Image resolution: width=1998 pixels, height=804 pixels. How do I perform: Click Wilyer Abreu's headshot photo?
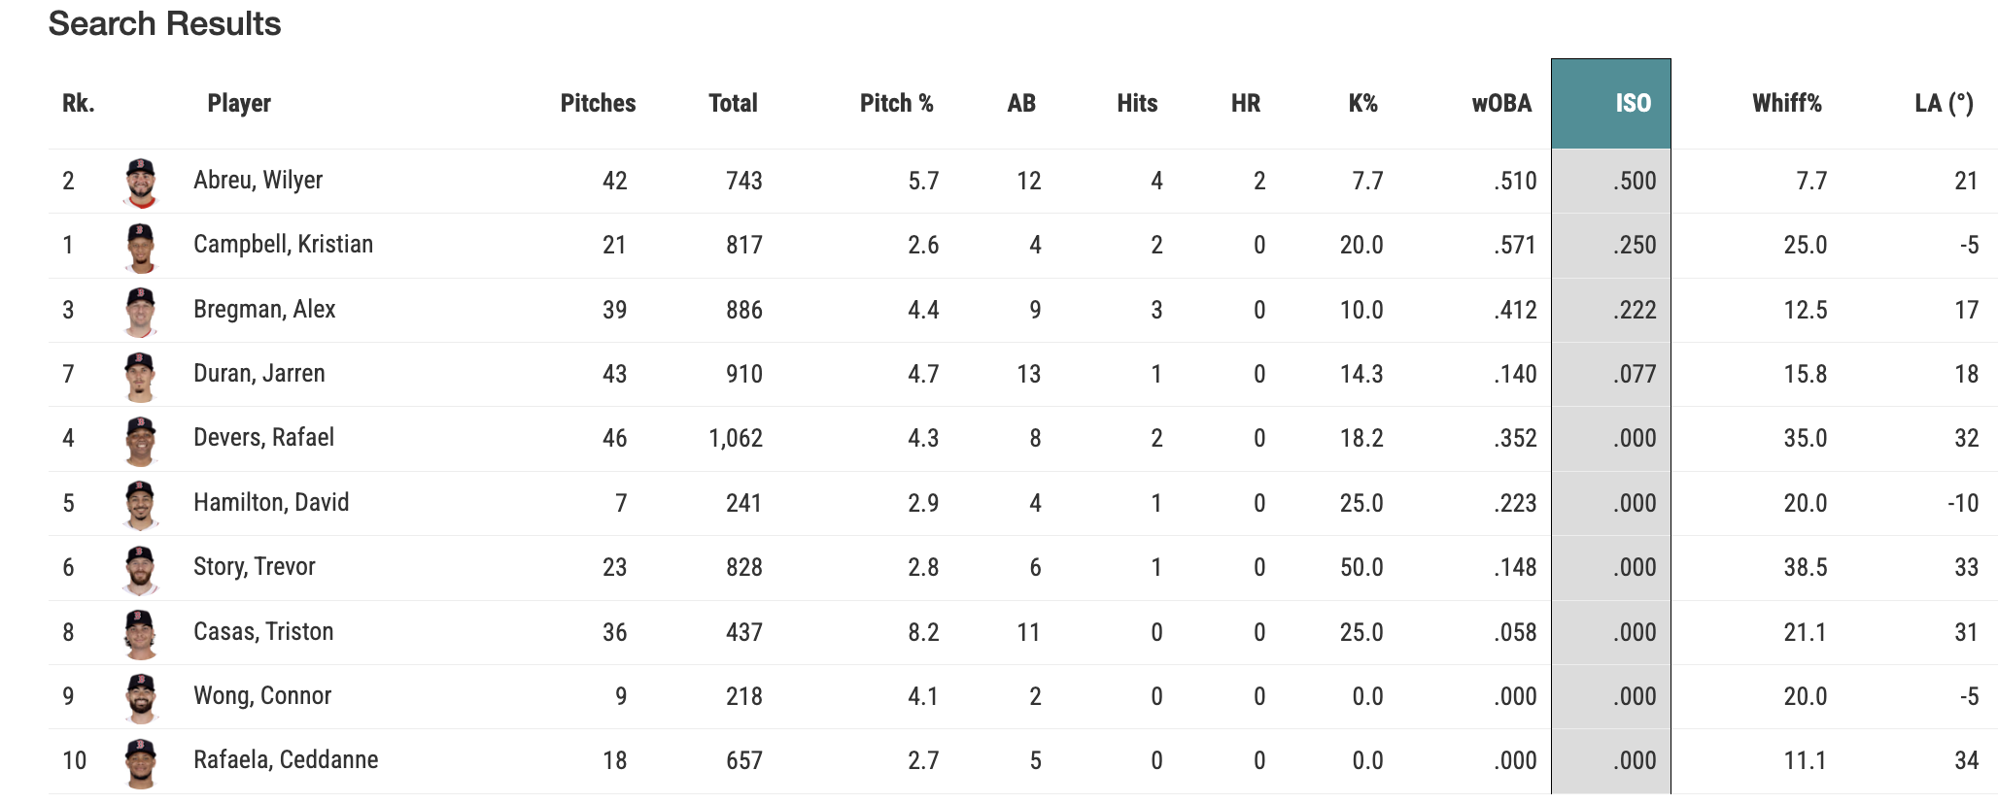[141, 182]
